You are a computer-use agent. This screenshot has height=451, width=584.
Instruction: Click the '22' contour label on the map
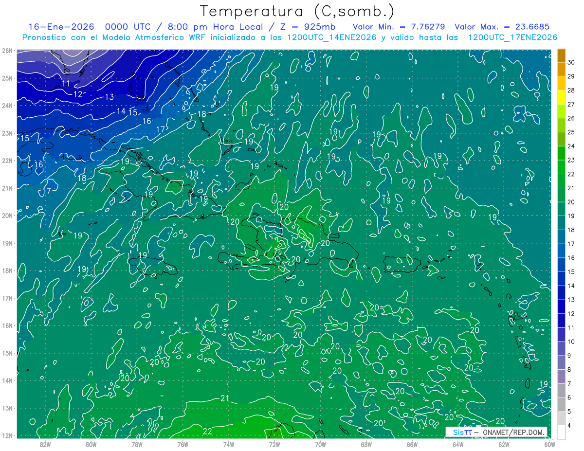[207, 432]
